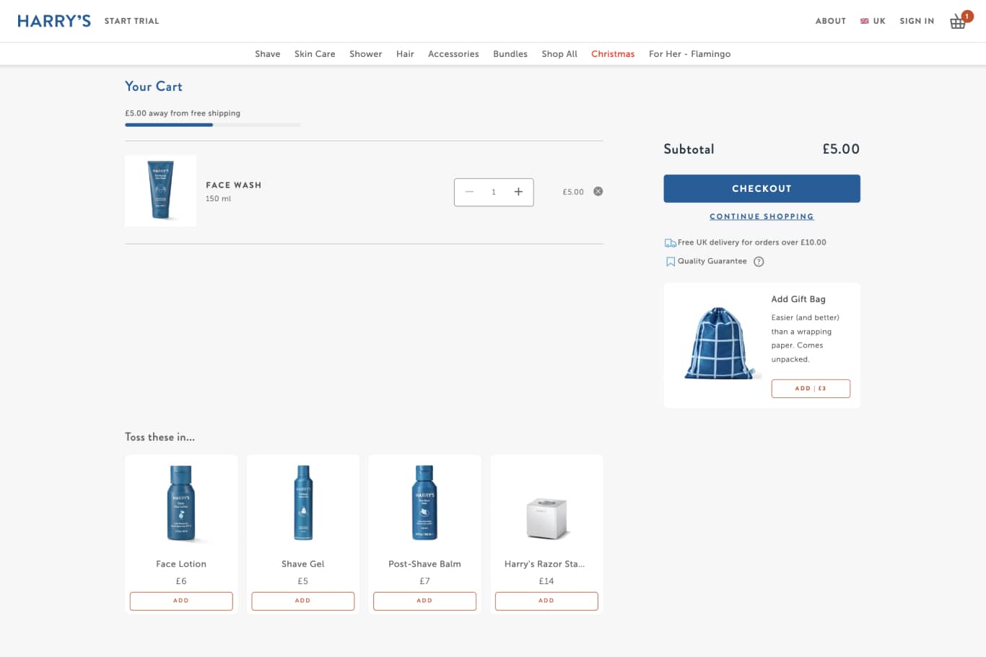Decrease Face Wash quantity with minus

[469, 192]
